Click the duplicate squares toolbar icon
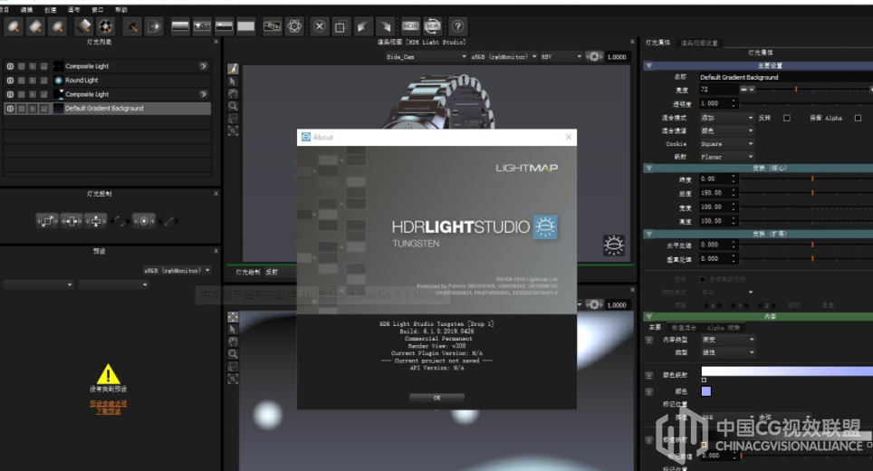This screenshot has height=471, width=873. pyautogui.click(x=341, y=26)
